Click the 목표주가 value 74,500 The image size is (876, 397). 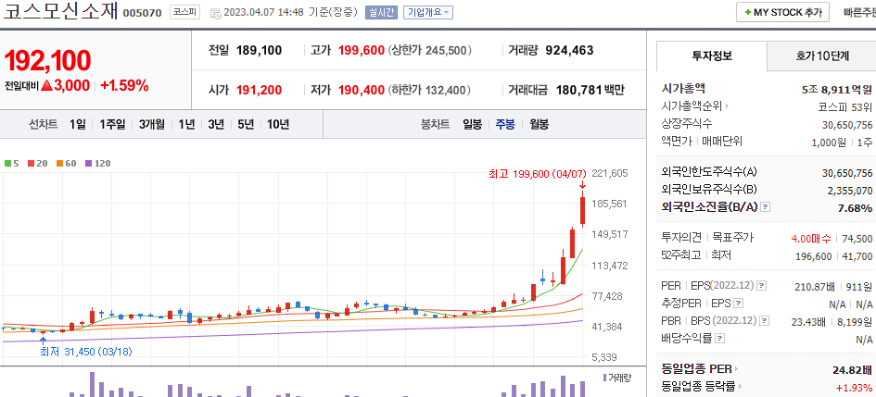(858, 239)
